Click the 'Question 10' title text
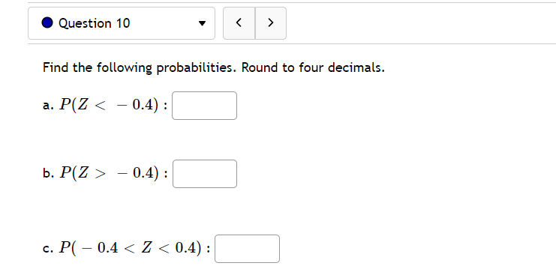556x278 pixels. click(x=95, y=23)
